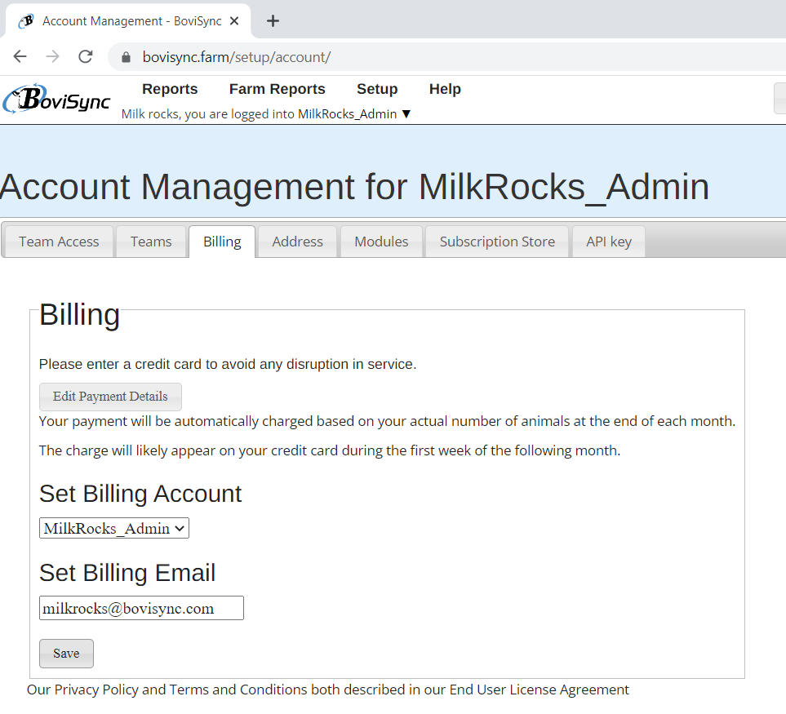Click 'Please enter a credit card' notice
786x714 pixels.
[228, 364]
